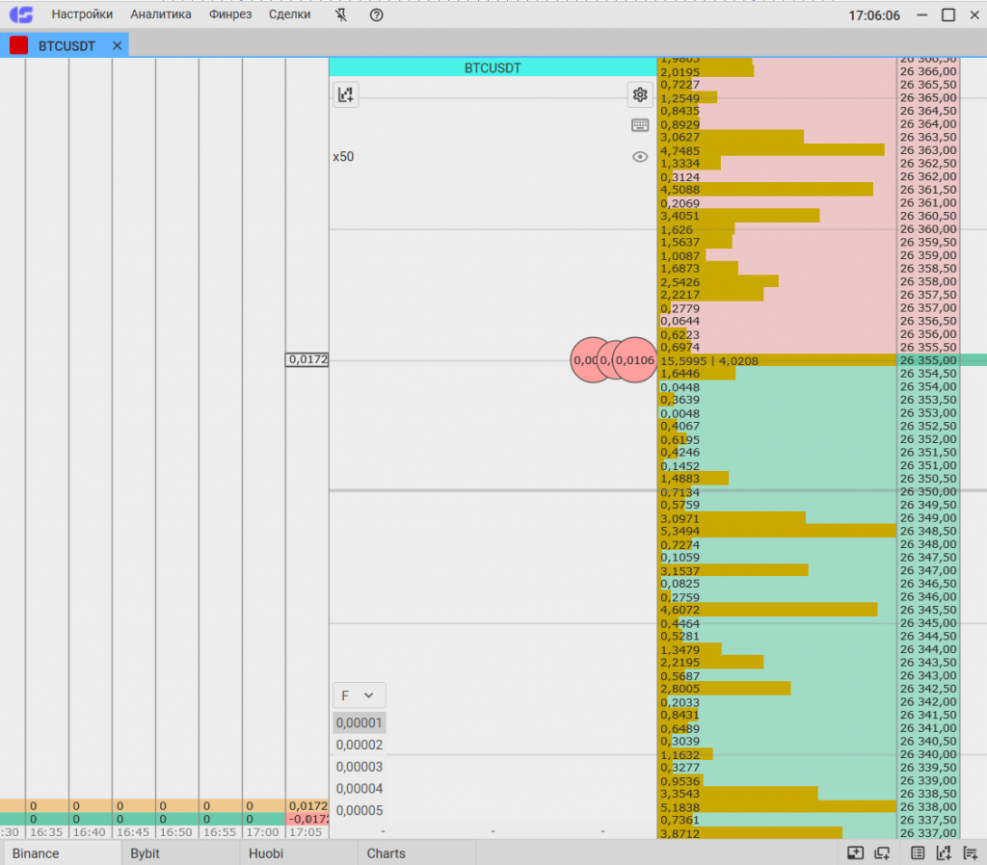This screenshot has width=987, height=865.
Task: Open the Настройки menu
Action: [x=82, y=14]
